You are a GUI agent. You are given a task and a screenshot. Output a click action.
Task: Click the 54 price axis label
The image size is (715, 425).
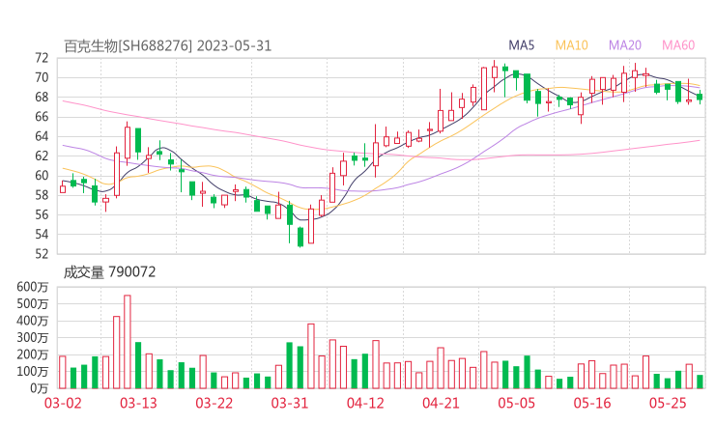pos(42,235)
